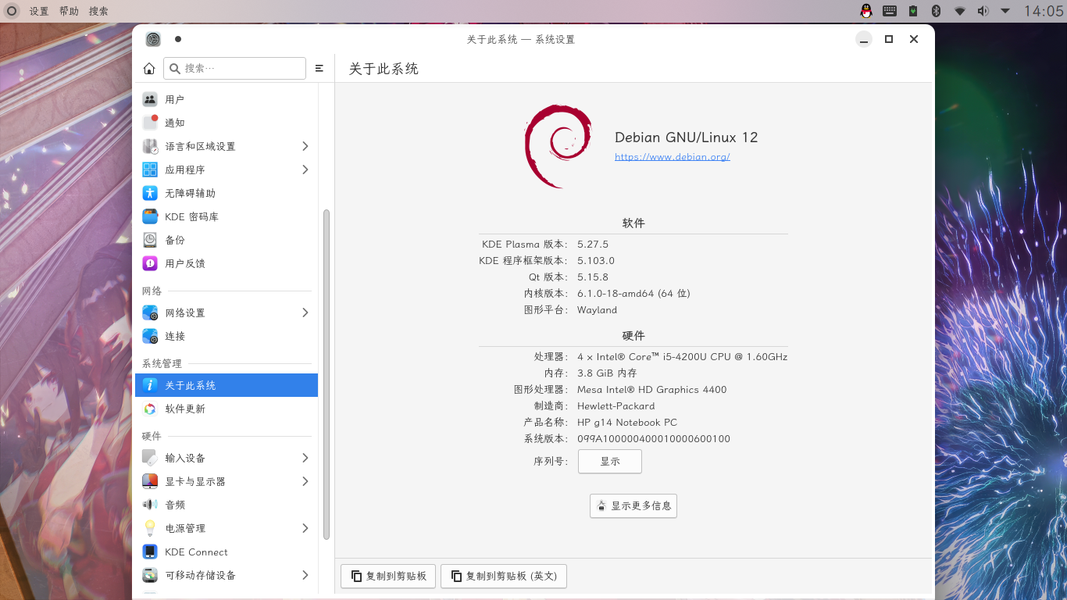Click the 3.8 GiB 内存 value

[x=607, y=373]
